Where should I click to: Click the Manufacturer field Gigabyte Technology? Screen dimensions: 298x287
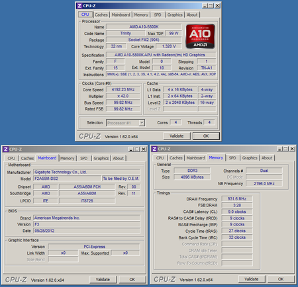(x=87, y=172)
